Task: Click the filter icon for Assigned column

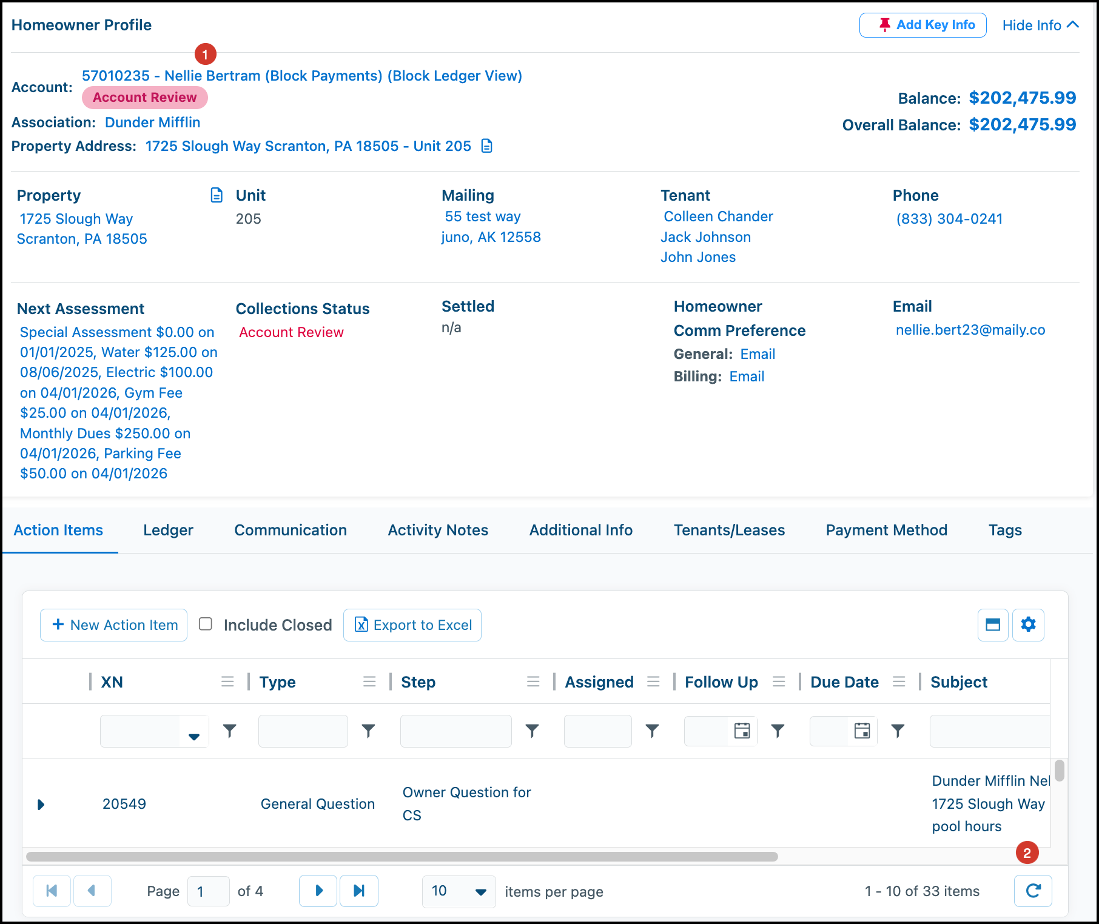Action: click(x=652, y=731)
